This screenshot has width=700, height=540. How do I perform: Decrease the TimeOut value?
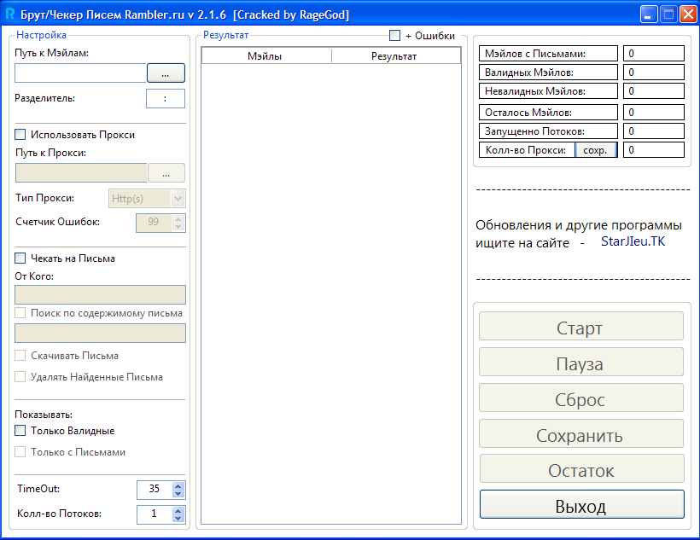pos(178,494)
